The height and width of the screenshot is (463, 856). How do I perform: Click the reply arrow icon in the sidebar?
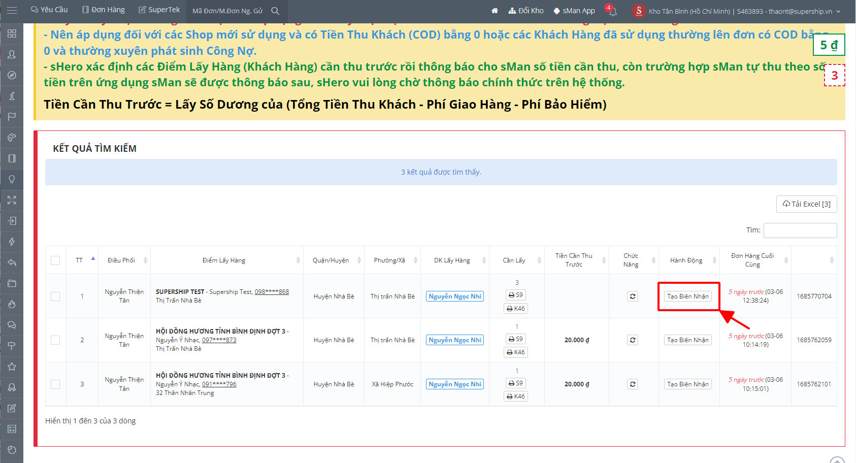(x=12, y=262)
